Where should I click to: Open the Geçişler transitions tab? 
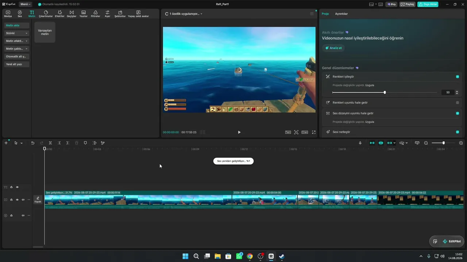tap(72, 14)
